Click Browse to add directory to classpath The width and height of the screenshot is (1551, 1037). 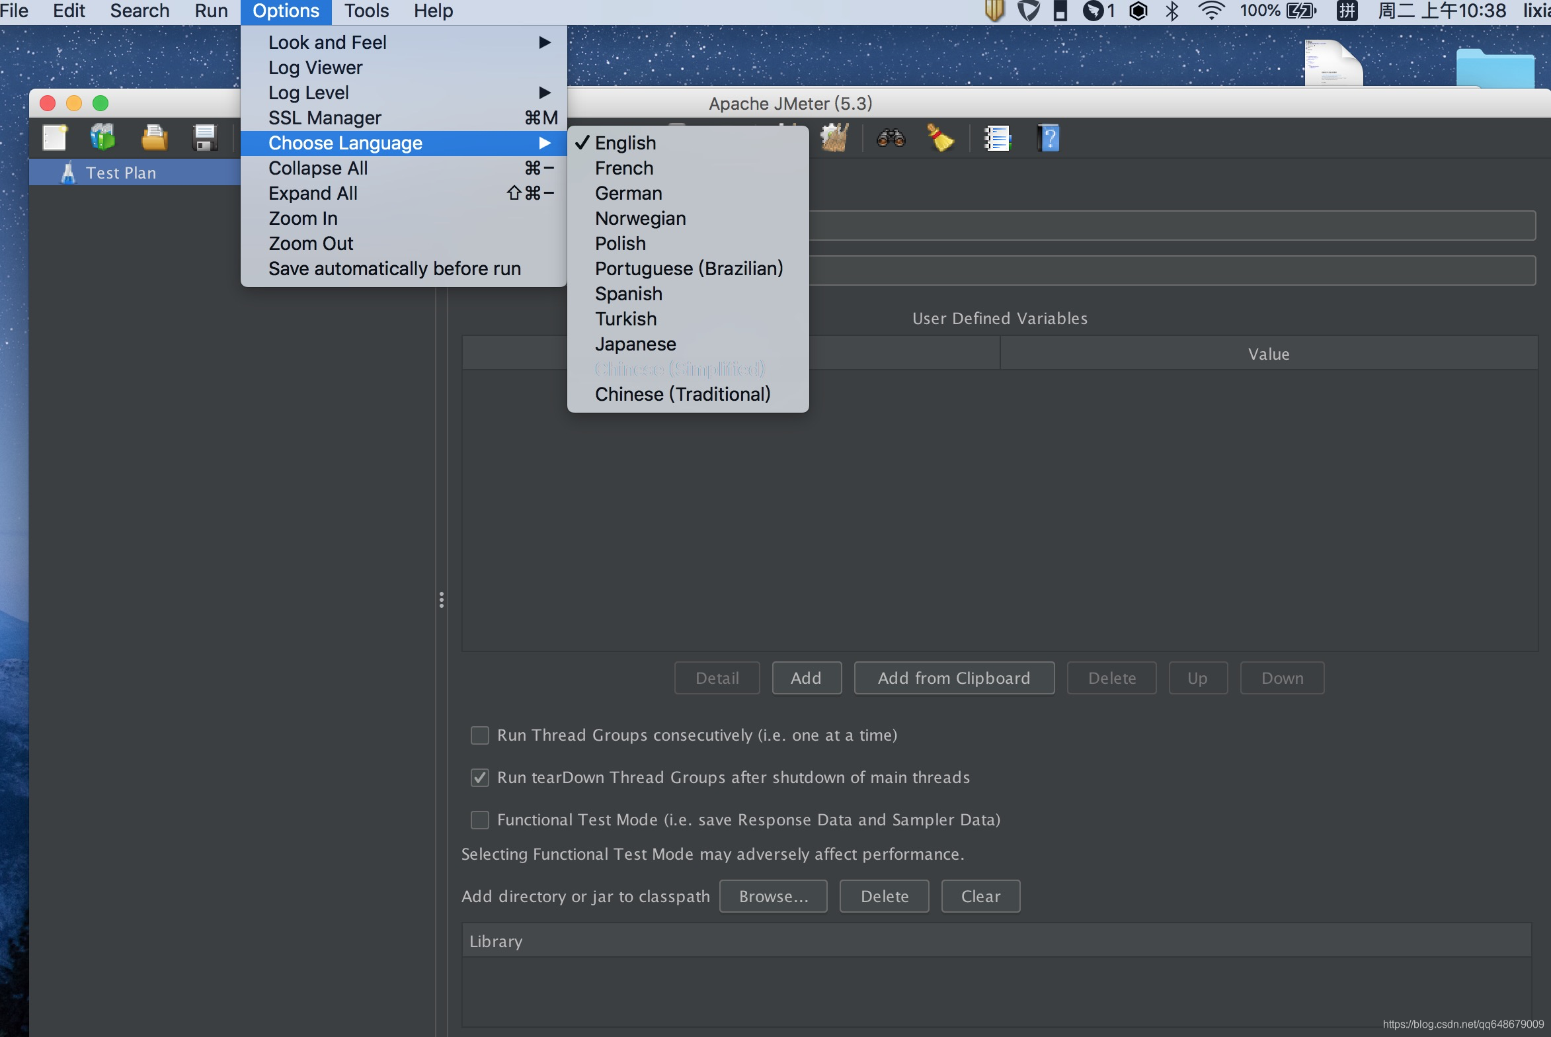click(x=773, y=895)
